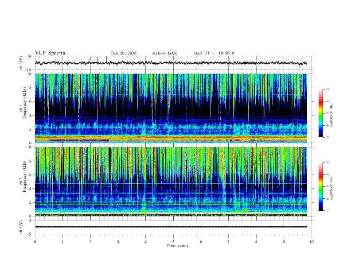The image size is (351, 271).
Task: Click the ch.2 'Frequency (kHz)' axis label
Action: (x=24, y=176)
